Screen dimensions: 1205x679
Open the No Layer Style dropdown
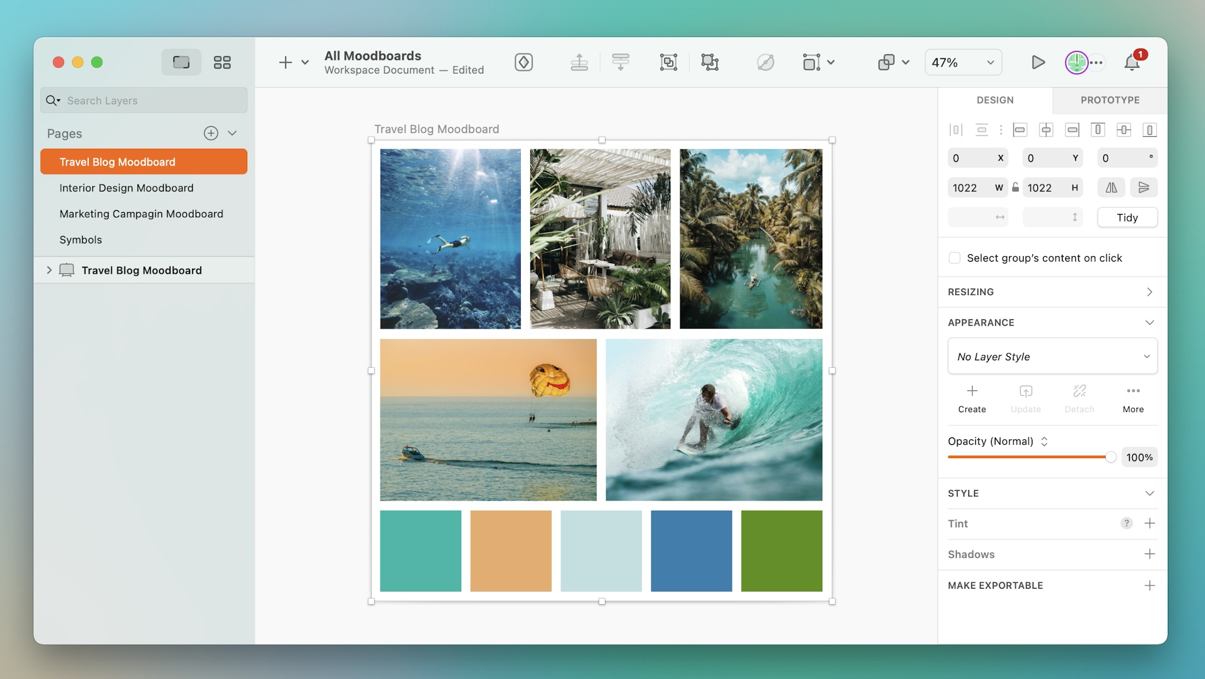click(1052, 356)
